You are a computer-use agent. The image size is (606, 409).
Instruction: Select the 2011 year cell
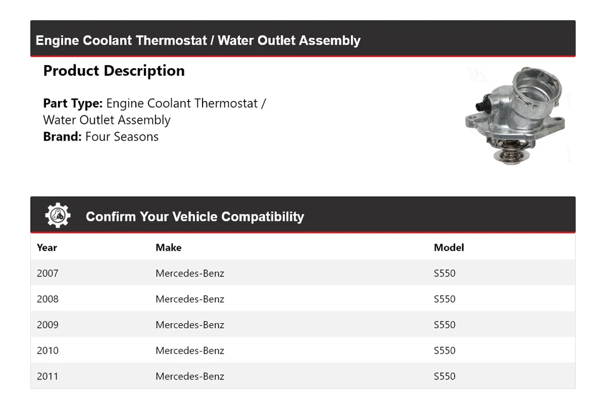click(47, 376)
